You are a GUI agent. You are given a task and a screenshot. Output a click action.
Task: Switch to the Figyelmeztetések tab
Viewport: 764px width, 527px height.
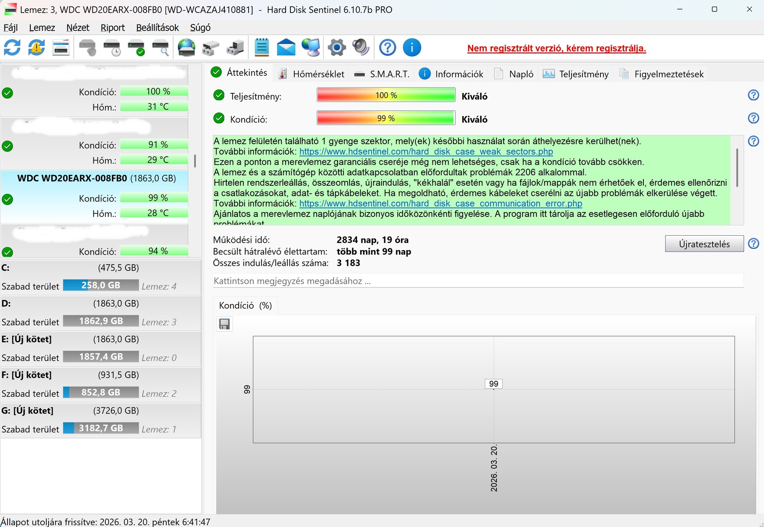point(661,74)
